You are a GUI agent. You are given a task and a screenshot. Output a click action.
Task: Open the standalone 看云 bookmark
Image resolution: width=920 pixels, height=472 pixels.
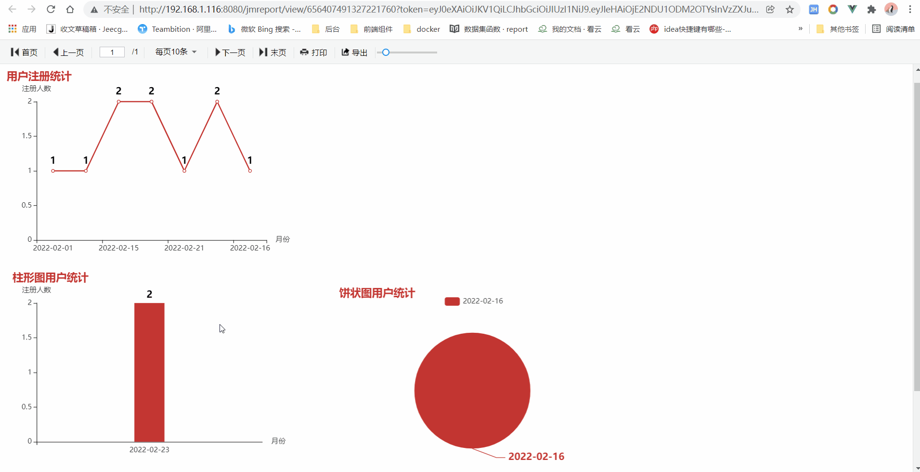[x=625, y=29]
